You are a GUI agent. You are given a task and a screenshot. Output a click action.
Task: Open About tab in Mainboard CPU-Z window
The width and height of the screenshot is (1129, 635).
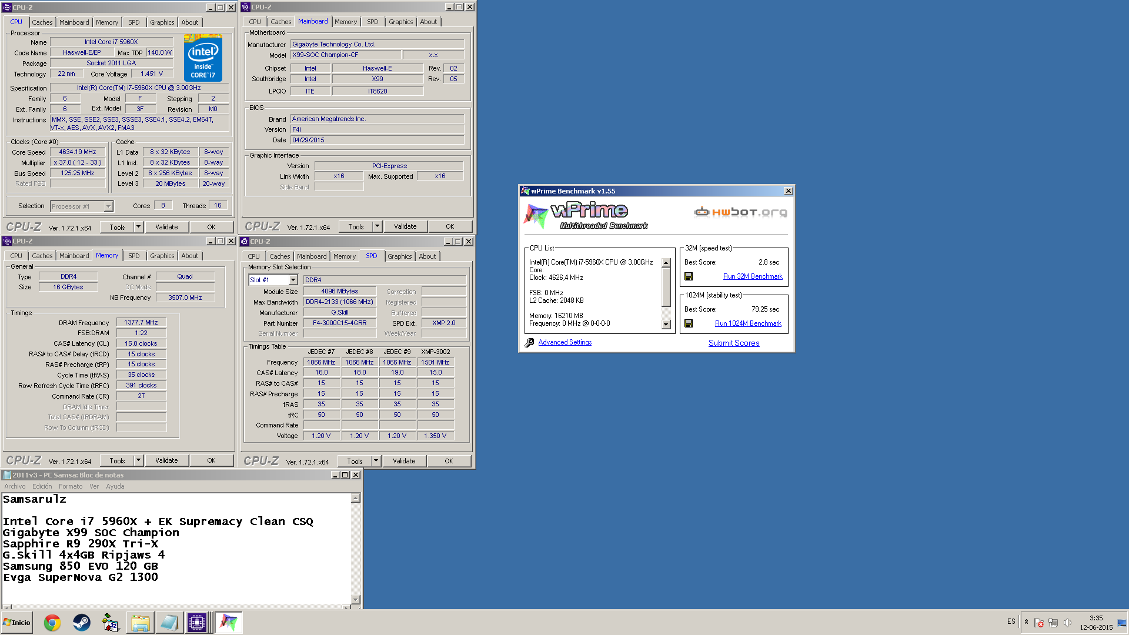tap(429, 22)
